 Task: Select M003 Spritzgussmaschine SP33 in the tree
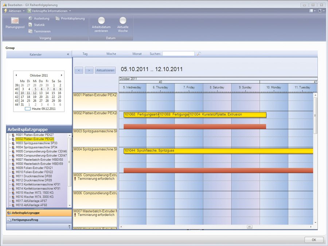point(36,143)
